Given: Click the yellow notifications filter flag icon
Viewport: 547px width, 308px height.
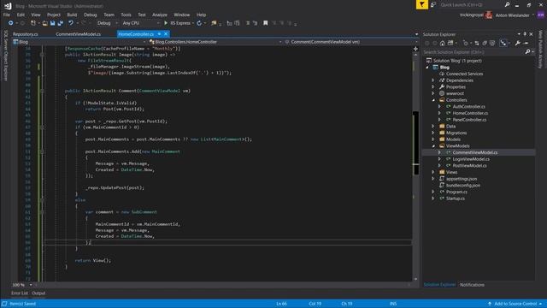Looking at the screenshot, I should (x=421, y=4).
